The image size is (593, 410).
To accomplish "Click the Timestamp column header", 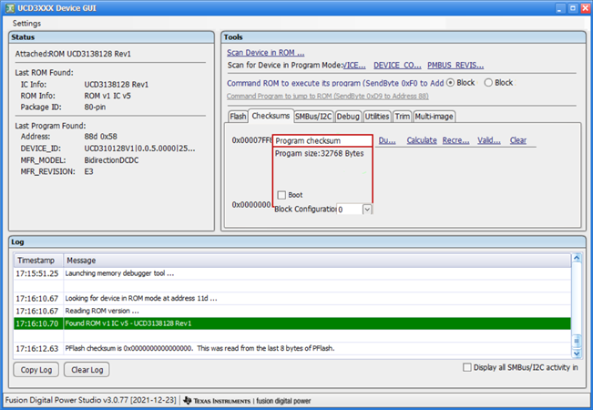I will click(38, 261).
